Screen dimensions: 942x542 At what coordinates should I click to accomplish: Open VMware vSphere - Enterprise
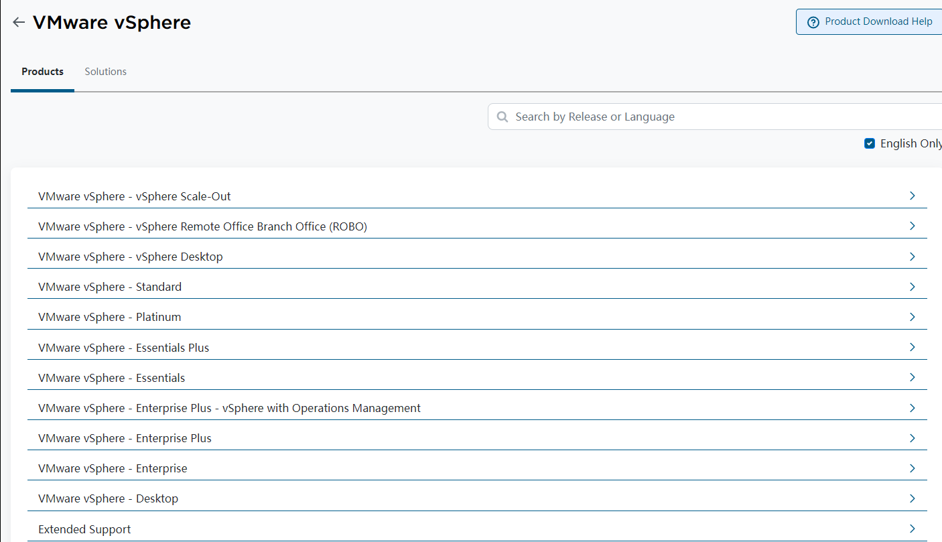113,468
